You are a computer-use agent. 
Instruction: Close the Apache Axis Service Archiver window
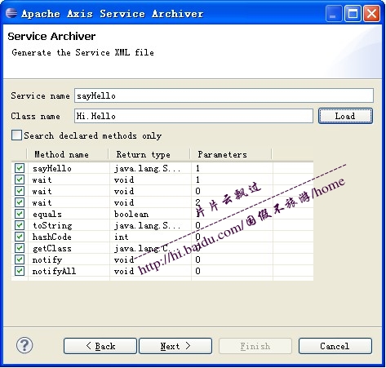371,13
